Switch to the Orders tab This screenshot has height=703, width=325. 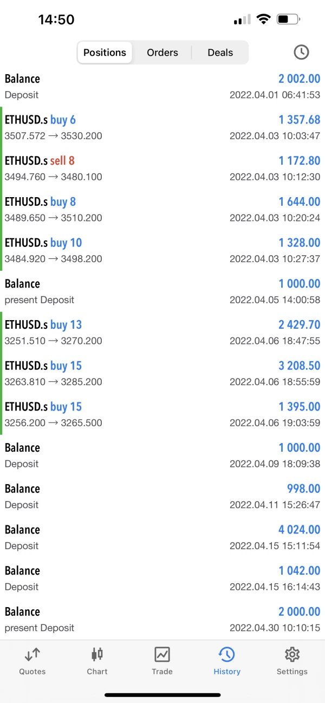point(162,53)
